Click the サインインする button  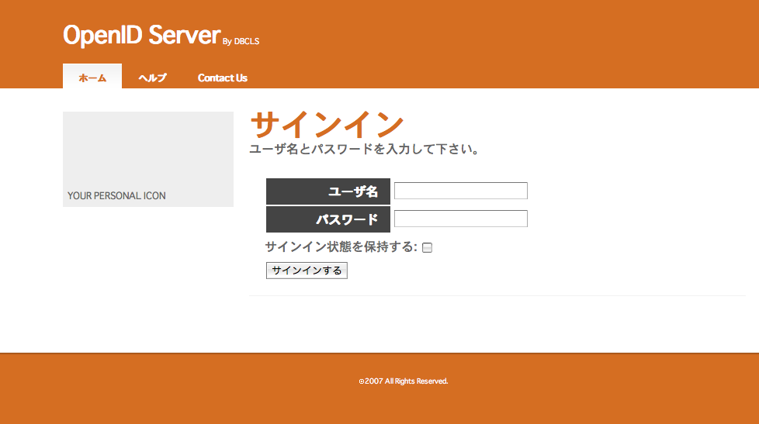(307, 271)
